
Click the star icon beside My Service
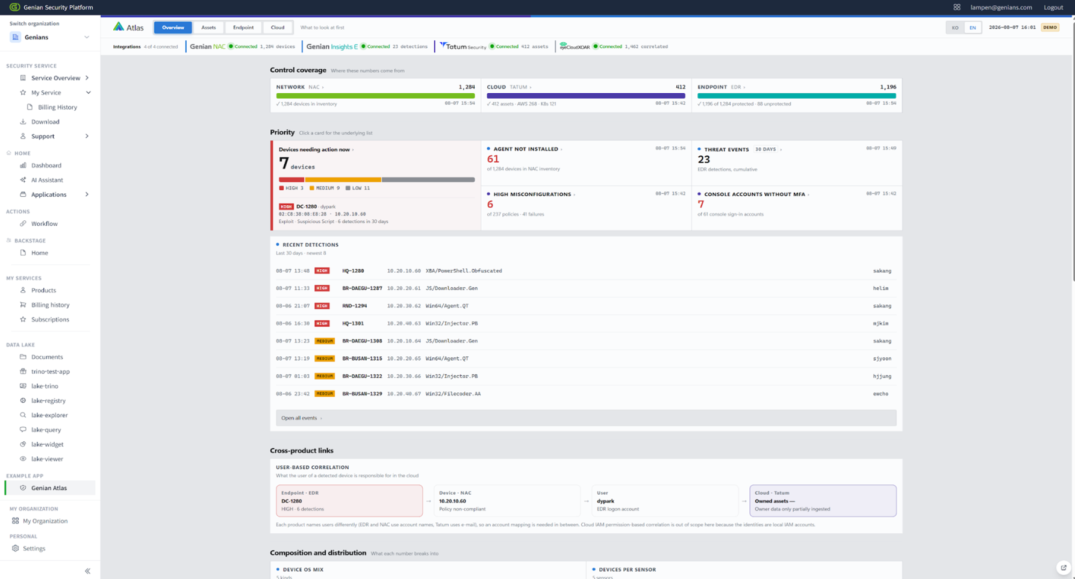pyautogui.click(x=23, y=93)
